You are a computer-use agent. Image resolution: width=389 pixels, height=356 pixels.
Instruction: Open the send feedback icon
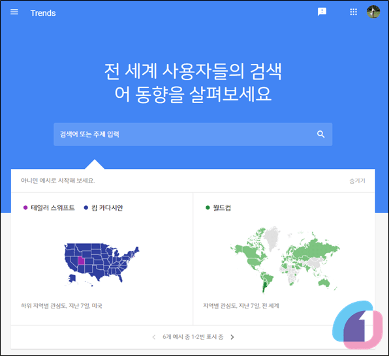click(x=322, y=12)
